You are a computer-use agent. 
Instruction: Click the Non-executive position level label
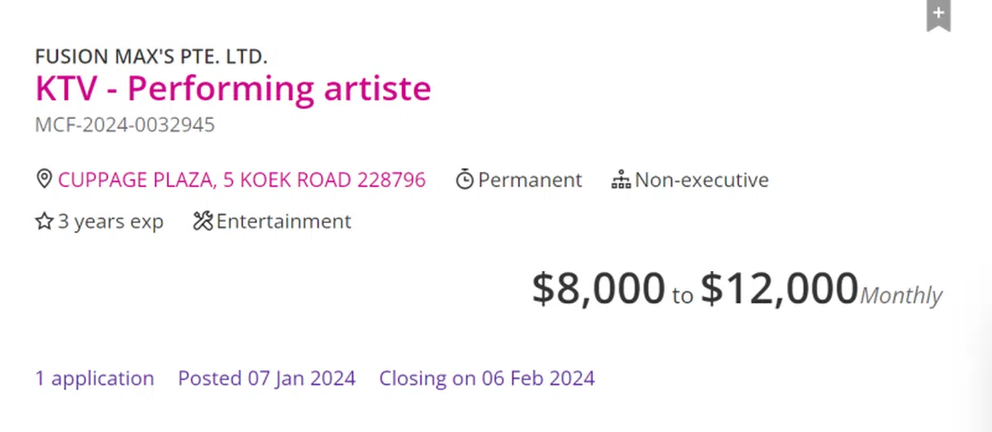click(701, 179)
